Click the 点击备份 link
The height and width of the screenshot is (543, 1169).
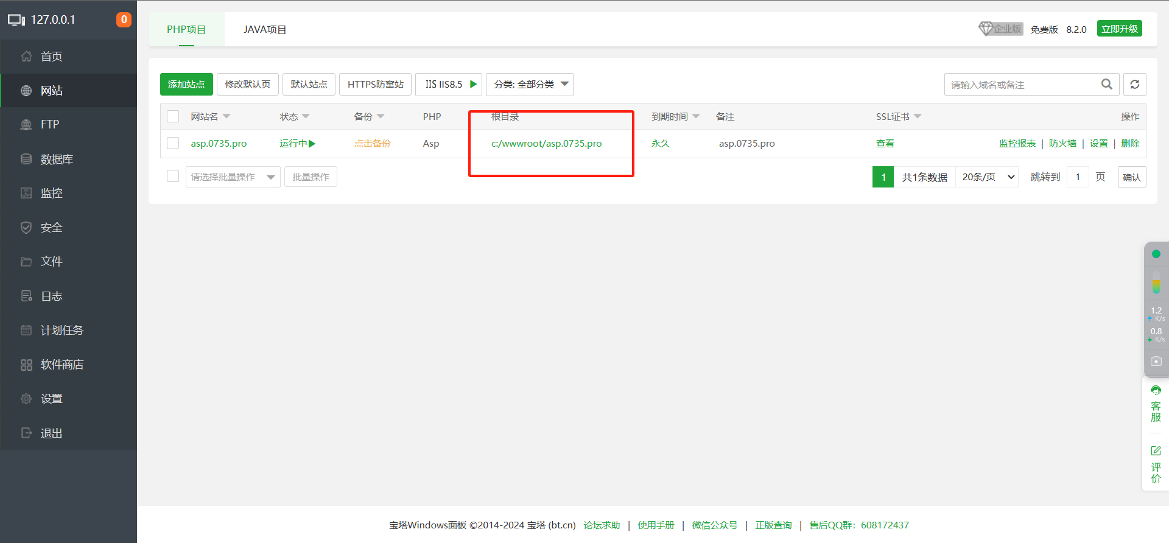coord(372,144)
